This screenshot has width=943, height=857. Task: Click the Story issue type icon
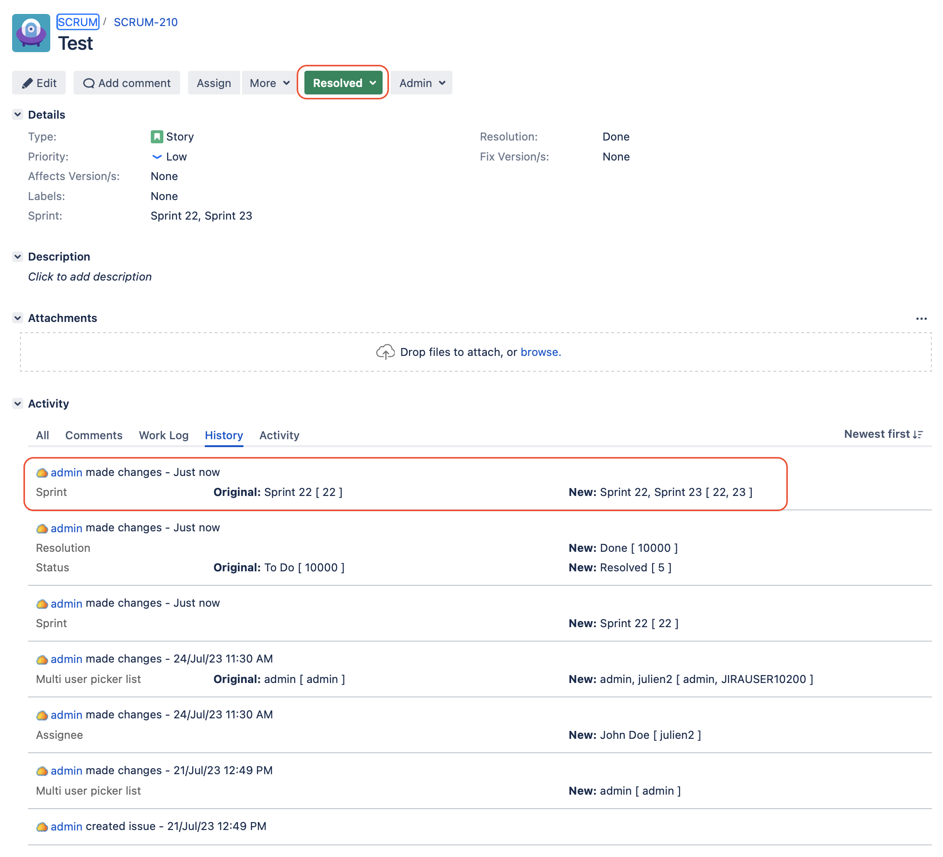pyautogui.click(x=157, y=136)
